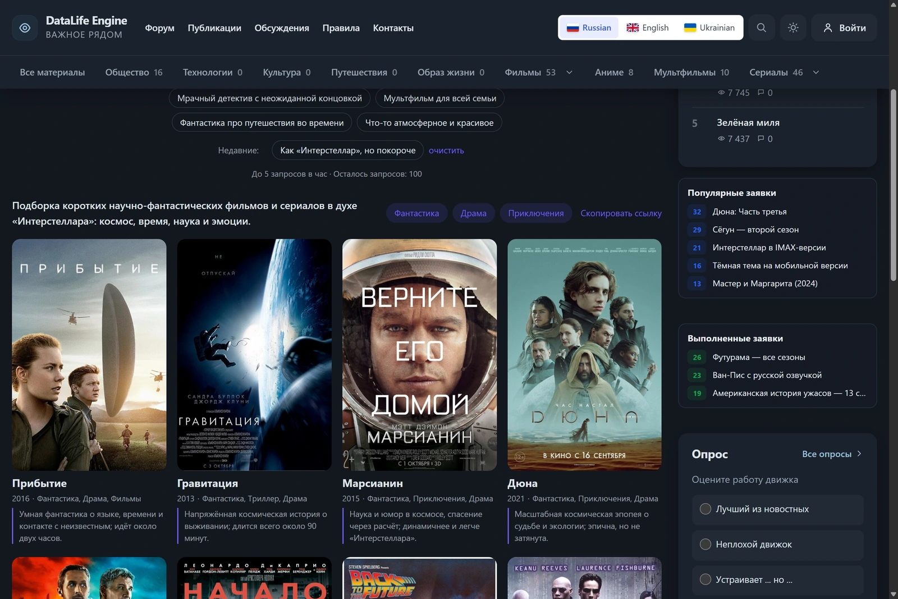Pick suggestion Мрачный детектив с неожиданной концовкой
Image resolution: width=898 pixels, height=599 pixels.
269,98
